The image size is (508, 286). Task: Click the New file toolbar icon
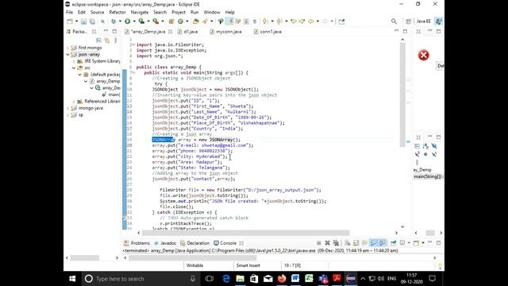point(70,21)
